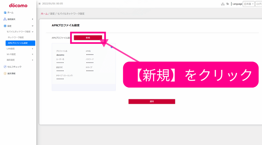
Task: Click the 2022/01/01 00:05 timestamp
Action: pyautogui.click(x=52, y=3)
